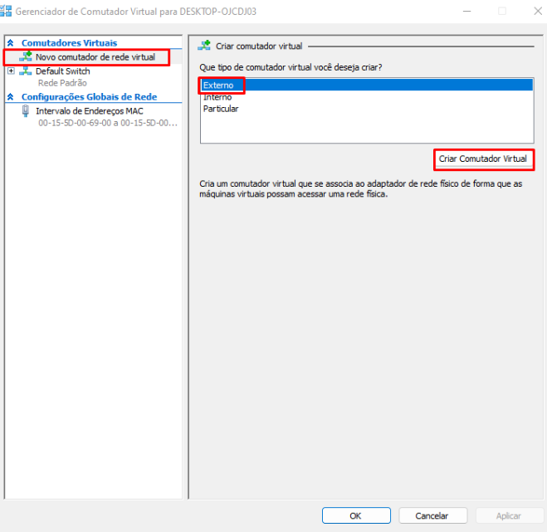Close the Gerenciador de Comutador Virtual window

click(x=538, y=11)
